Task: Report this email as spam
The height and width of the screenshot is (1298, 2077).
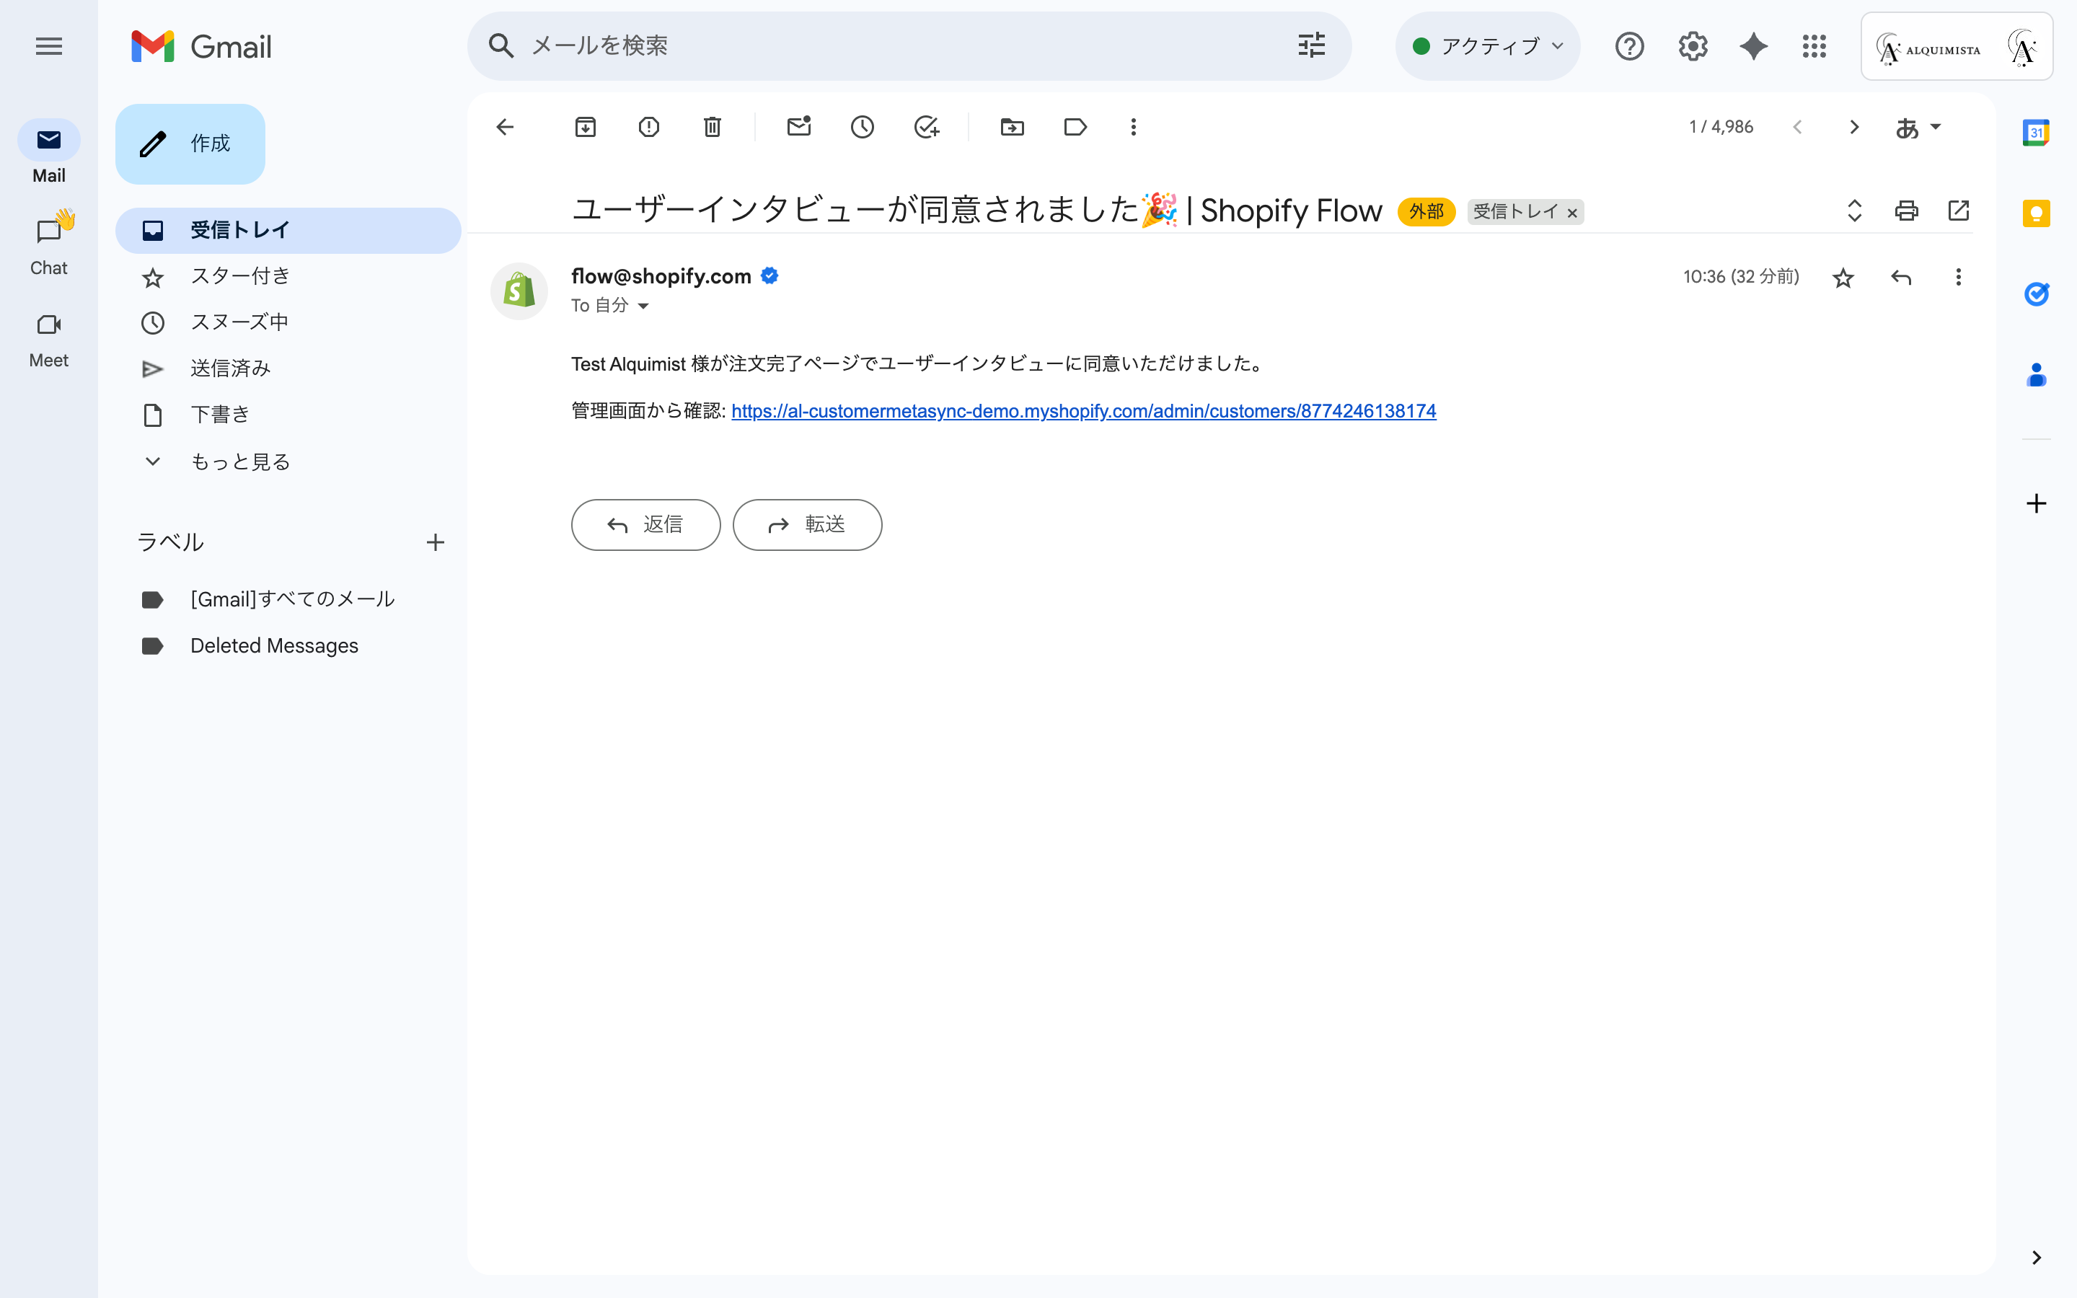Action: (649, 127)
